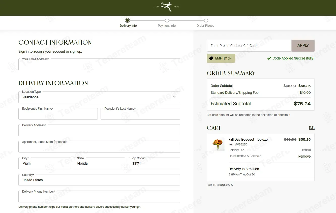Select the Payment Info step
336x213 pixels.
[x=167, y=21]
